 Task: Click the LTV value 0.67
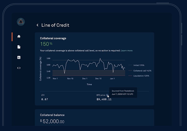click(45, 99)
